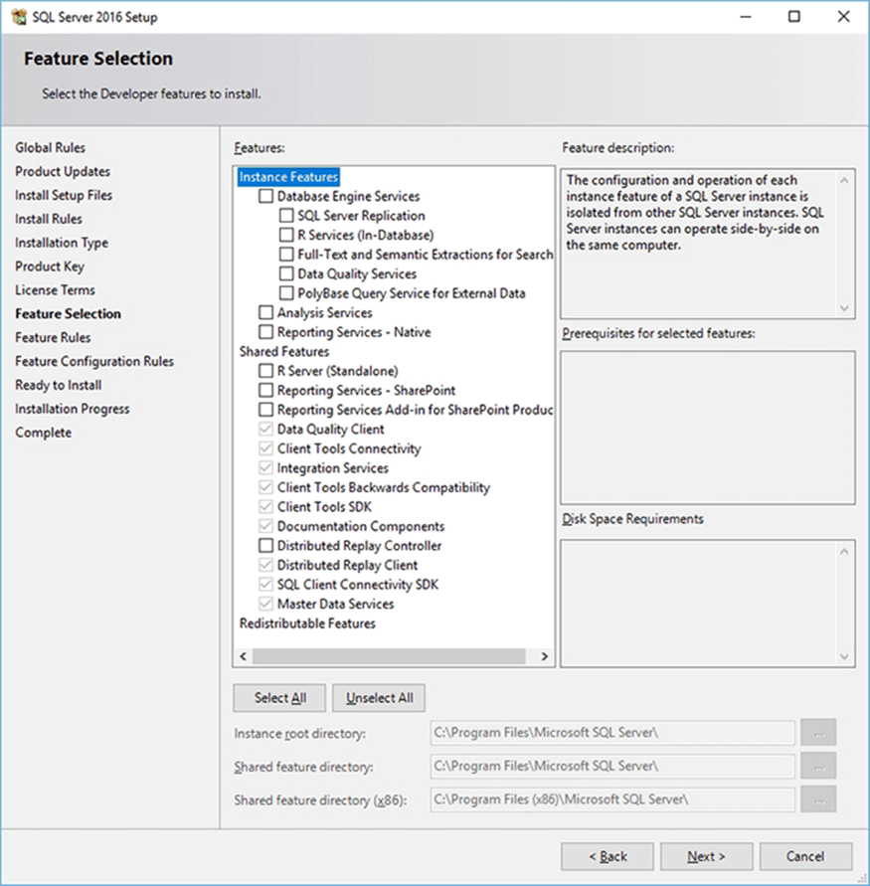Browse for Shared feature directory (x86)
The width and height of the screenshot is (870, 886).
818,799
